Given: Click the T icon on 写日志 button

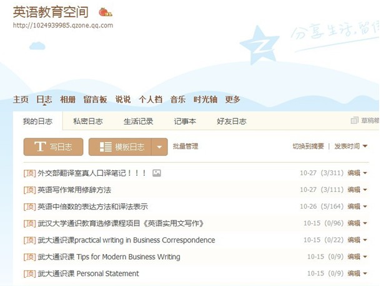Looking at the screenshot, I should point(40,147).
